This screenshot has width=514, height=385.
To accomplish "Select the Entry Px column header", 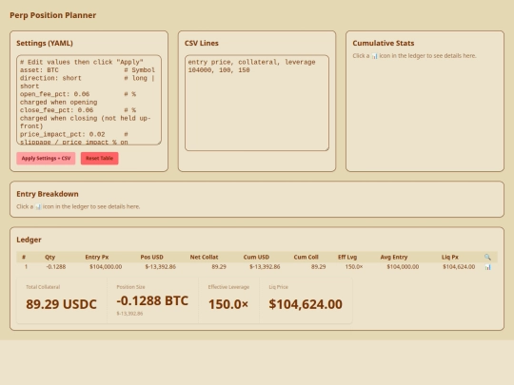I will pos(97,257).
